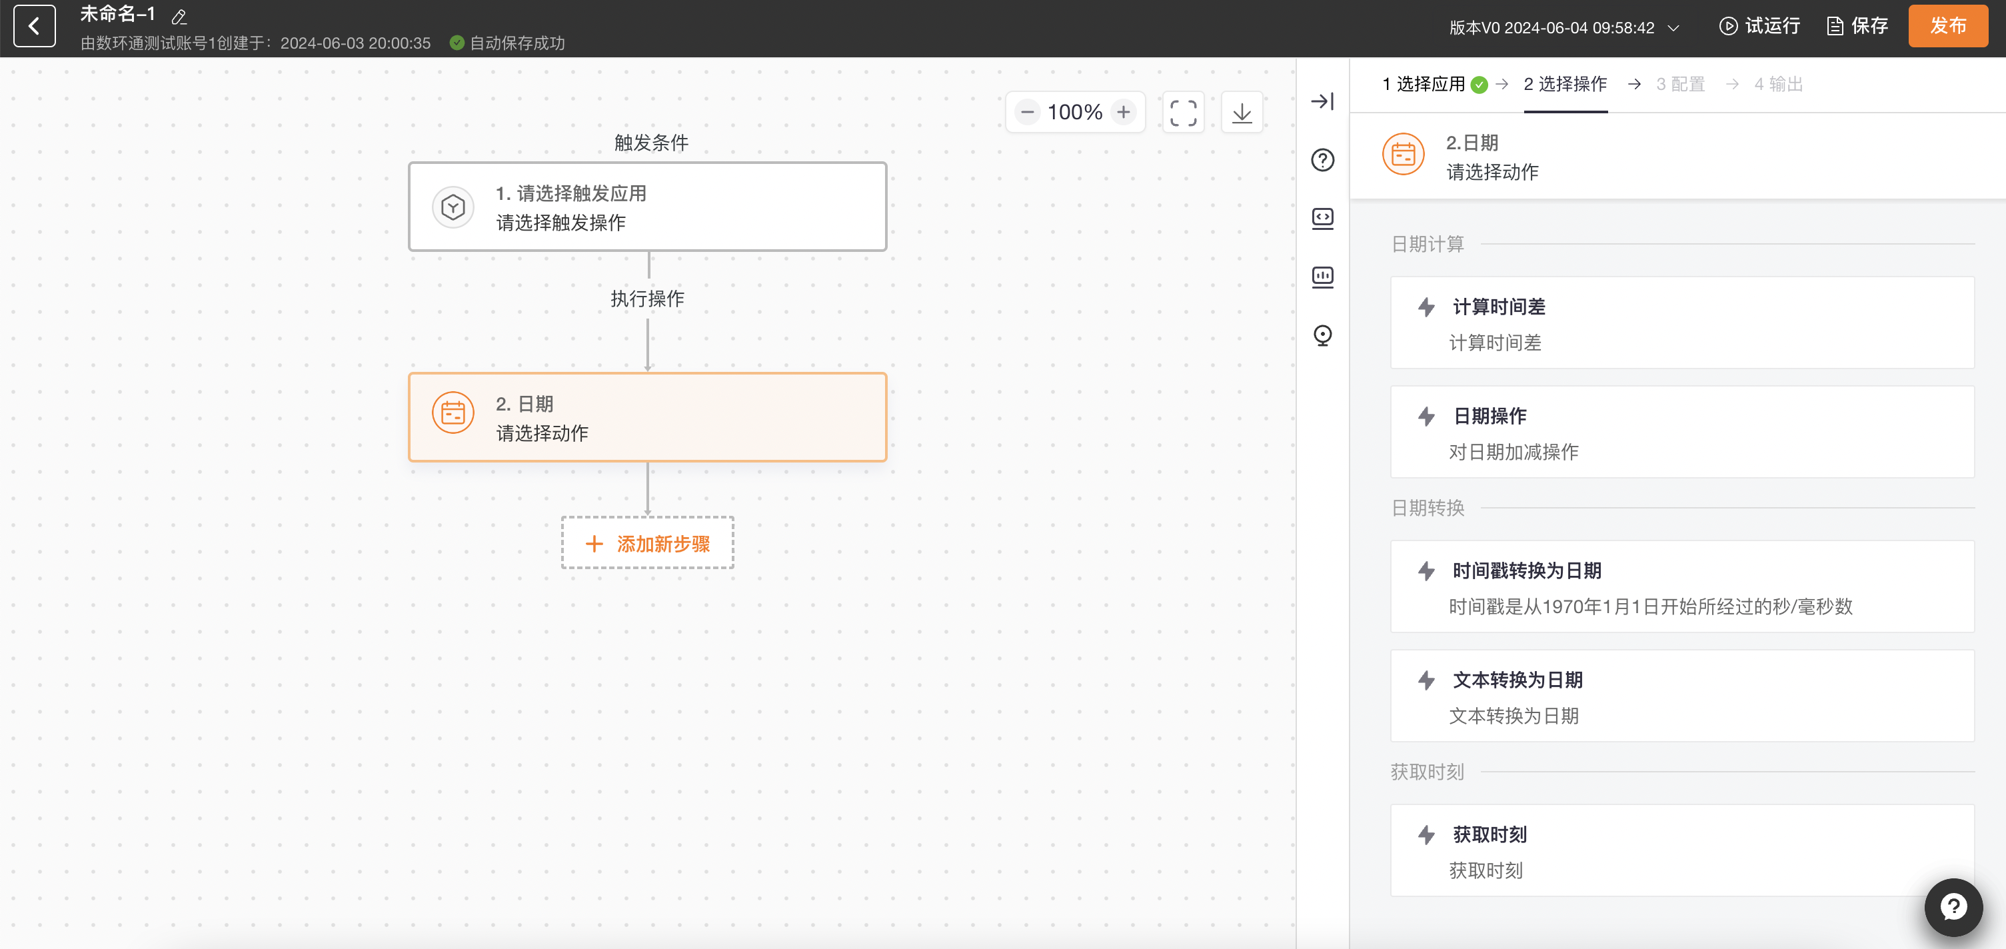Image resolution: width=2006 pixels, height=949 pixels.
Task: Switch to 3 配置 step tab
Action: 1681,84
